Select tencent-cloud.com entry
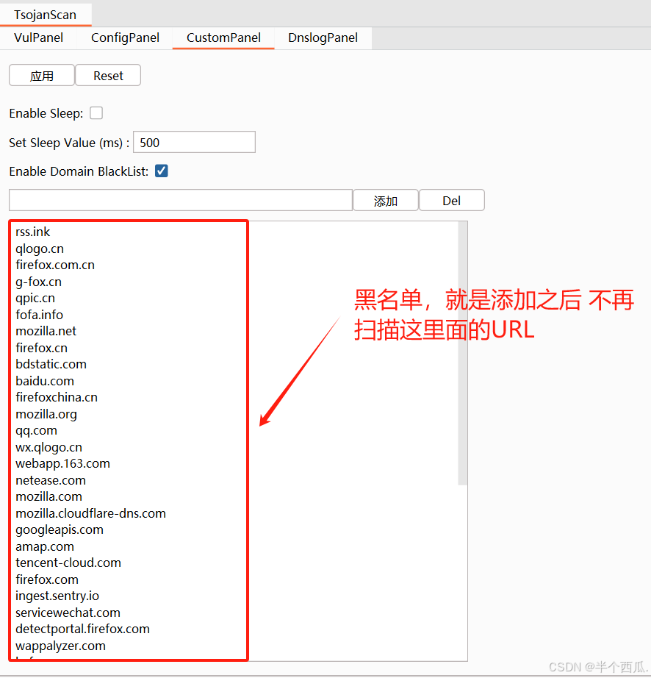Screen dimensions: 651x678 [x=68, y=563]
